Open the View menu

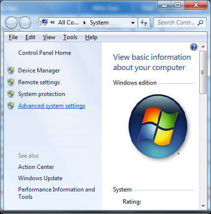(49, 37)
